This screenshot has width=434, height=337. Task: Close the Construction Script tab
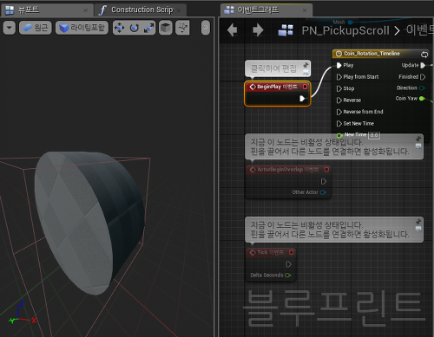pos(179,10)
